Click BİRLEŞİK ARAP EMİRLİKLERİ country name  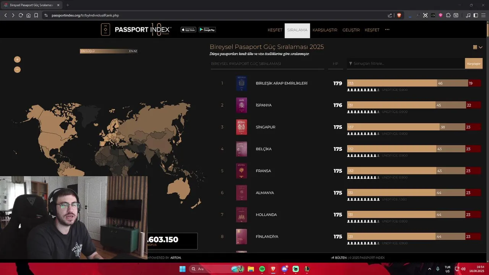(282, 83)
